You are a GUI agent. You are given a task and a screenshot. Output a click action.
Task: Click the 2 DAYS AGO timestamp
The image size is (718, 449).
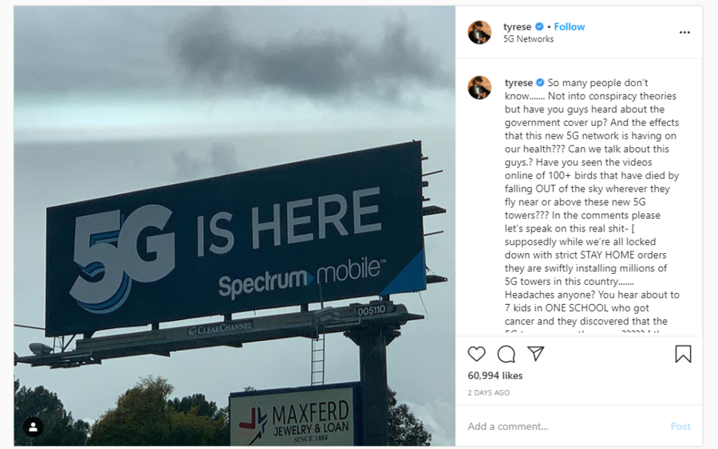pos(488,393)
